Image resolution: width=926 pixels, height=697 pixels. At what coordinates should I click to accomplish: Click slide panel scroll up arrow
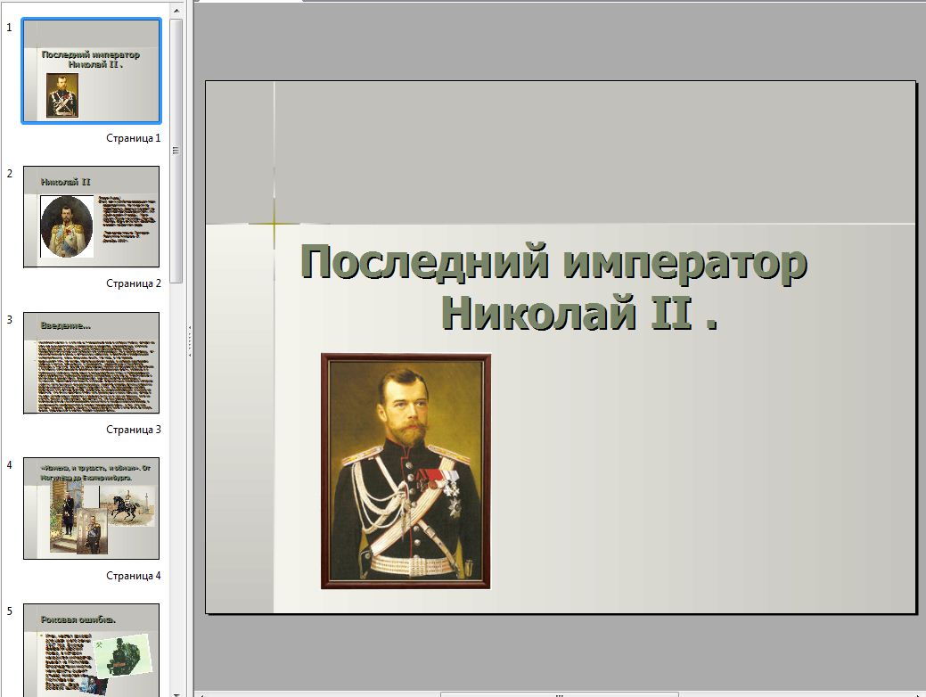[176, 10]
